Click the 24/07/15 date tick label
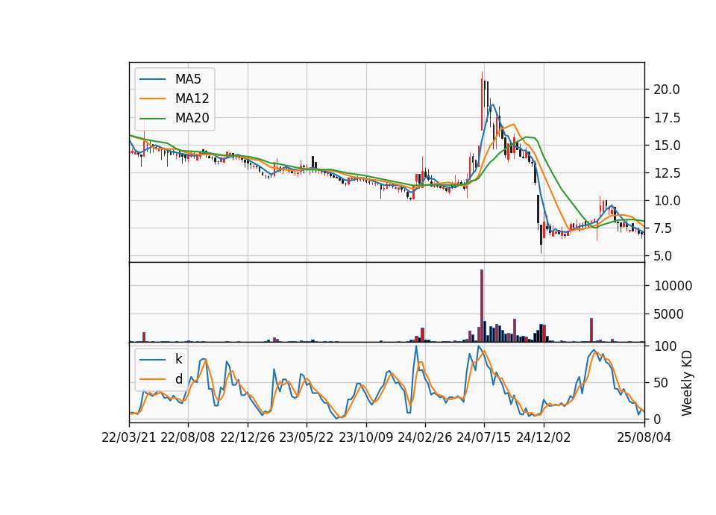This screenshot has width=716, height=515. point(484,438)
